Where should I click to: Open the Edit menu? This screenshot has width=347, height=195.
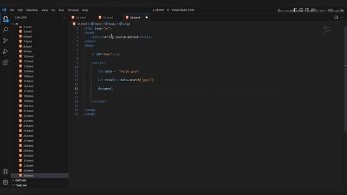click(20, 10)
